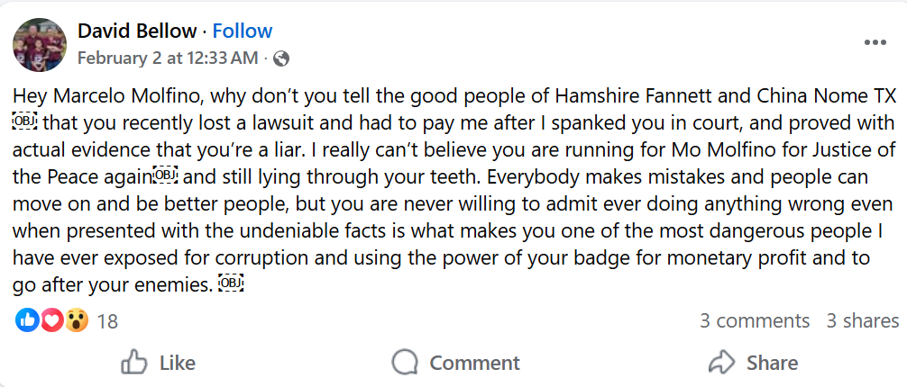Screen dimensions: 907x387
Task: Click the OBJ placeholder after the word again
Action: coord(166,174)
